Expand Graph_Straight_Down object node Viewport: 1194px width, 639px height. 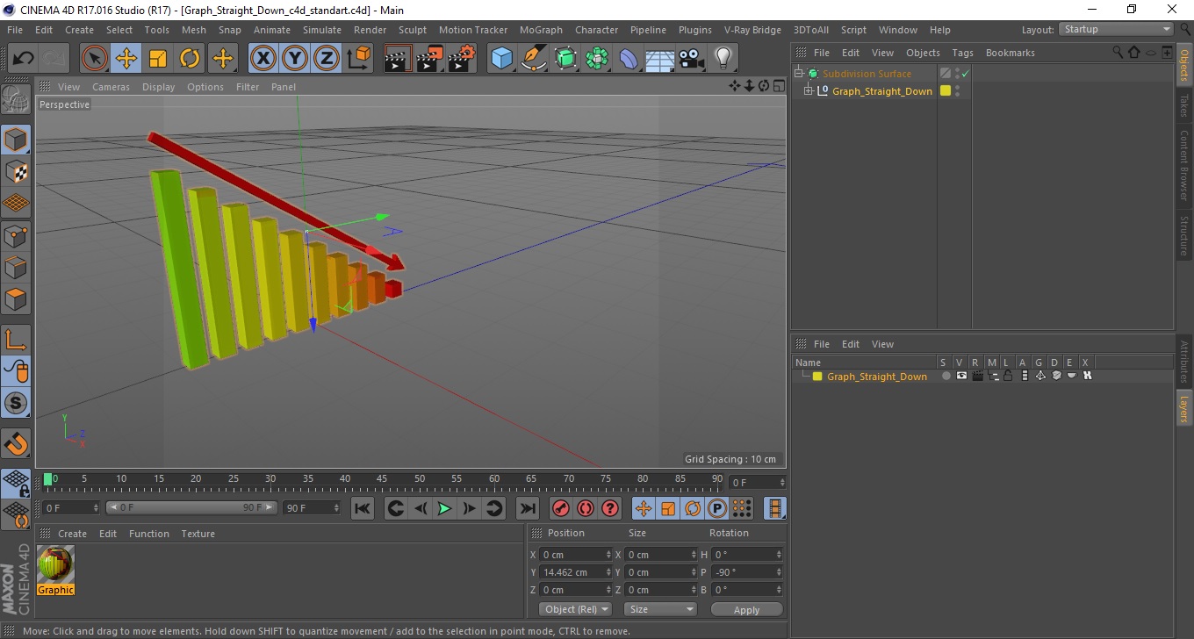(809, 90)
